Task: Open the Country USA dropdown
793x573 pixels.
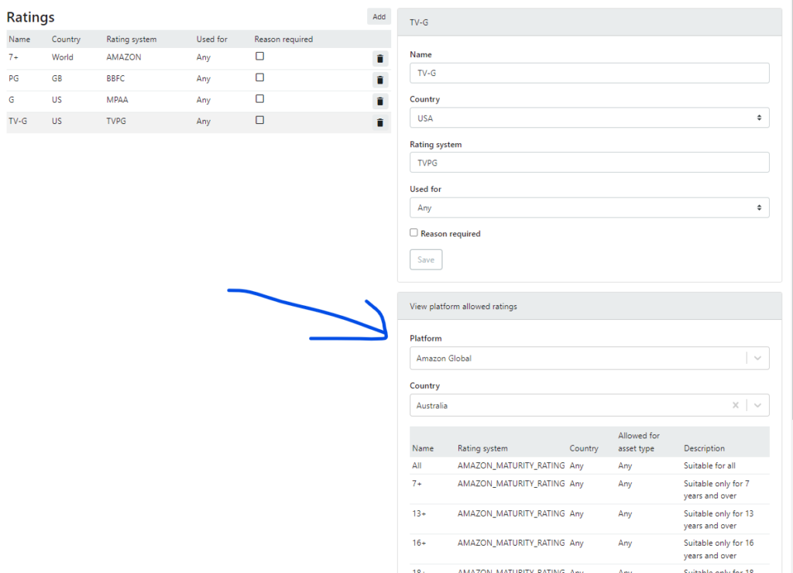Action: [x=589, y=118]
